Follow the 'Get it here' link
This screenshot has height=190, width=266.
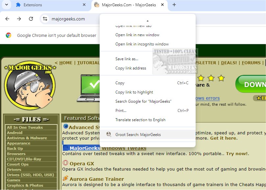click(x=223, y=138)
